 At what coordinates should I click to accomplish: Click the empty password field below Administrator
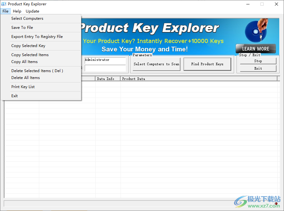(x=105, y=68)
